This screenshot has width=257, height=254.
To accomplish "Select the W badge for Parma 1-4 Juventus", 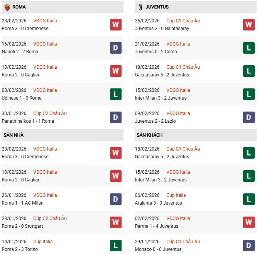I will (x=249, y=222).
